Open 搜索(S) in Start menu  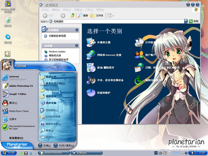tap(57, 131)
